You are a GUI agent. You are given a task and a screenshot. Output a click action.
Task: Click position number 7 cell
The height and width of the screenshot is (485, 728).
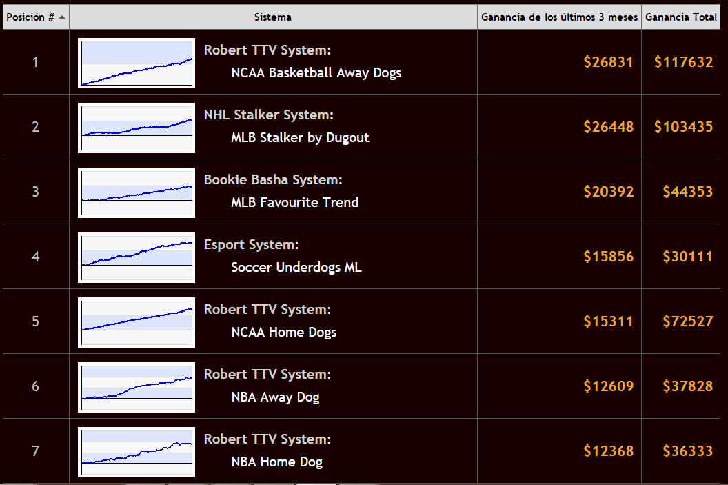(35, 451)
